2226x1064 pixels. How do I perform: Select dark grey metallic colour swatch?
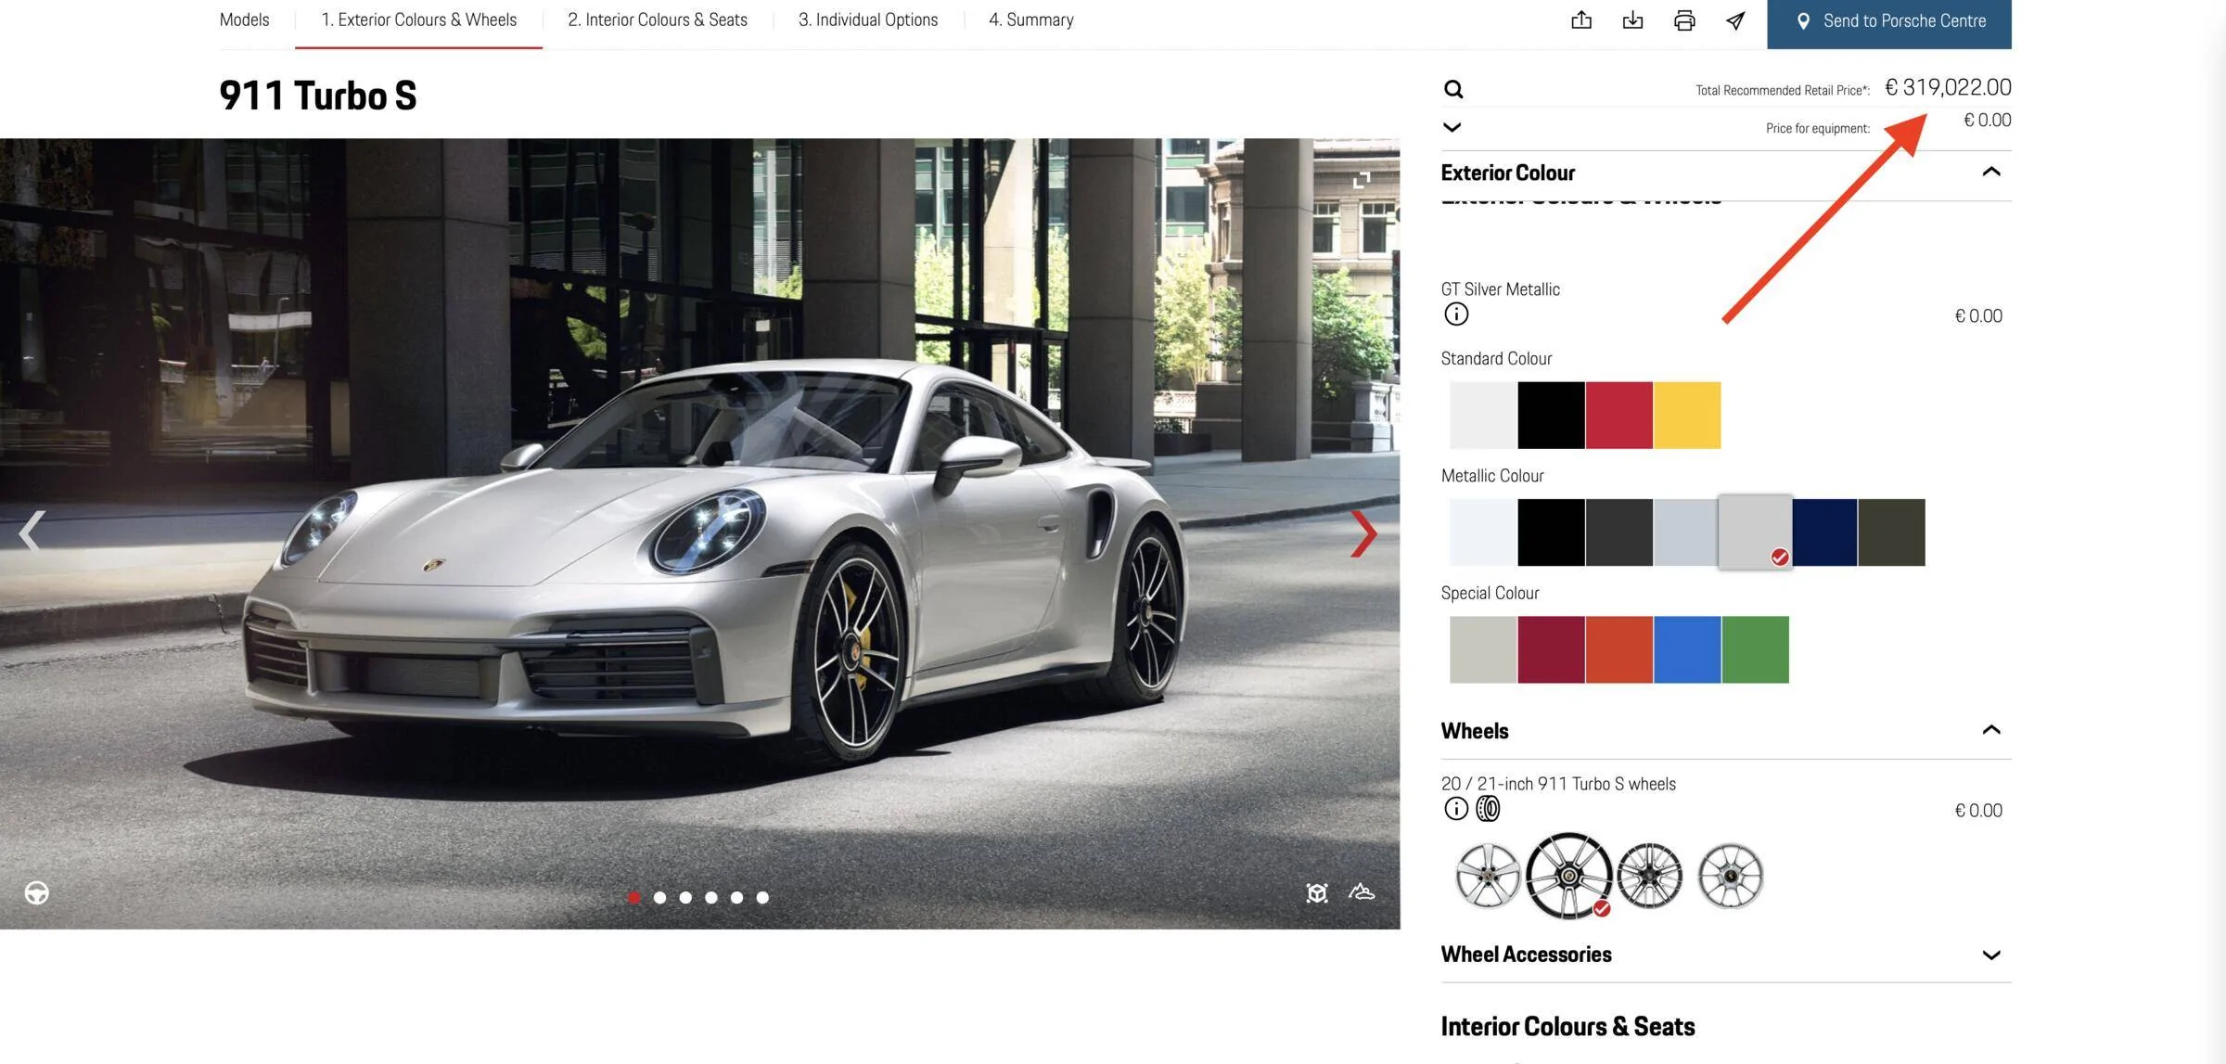[x=1618, y=532]
